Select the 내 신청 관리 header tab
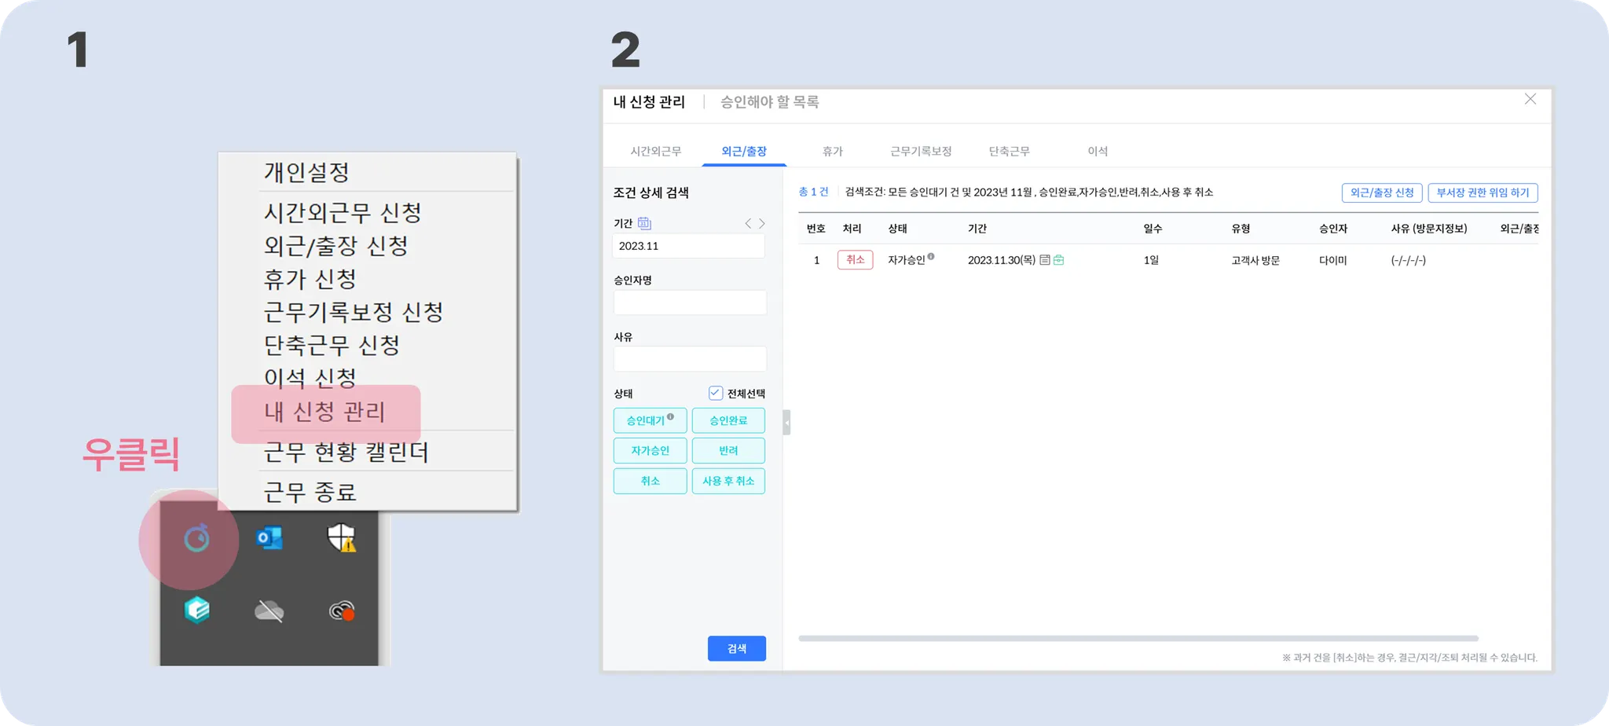1609x726 pixels. (x=650, y=102)
